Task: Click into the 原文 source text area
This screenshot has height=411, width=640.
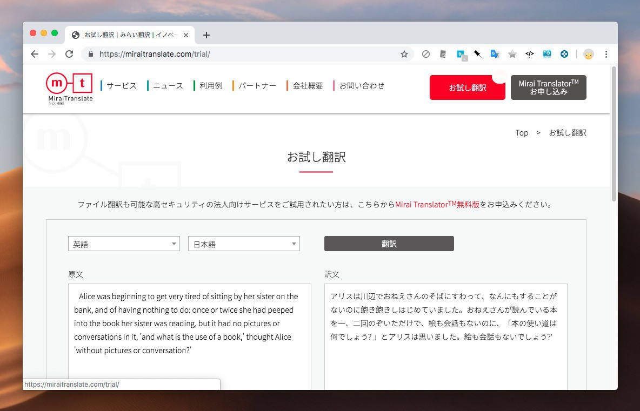Action: (x=189, y=337)
